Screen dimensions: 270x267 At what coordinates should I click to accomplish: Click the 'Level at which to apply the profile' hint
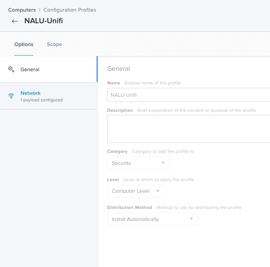click(159, 180)
